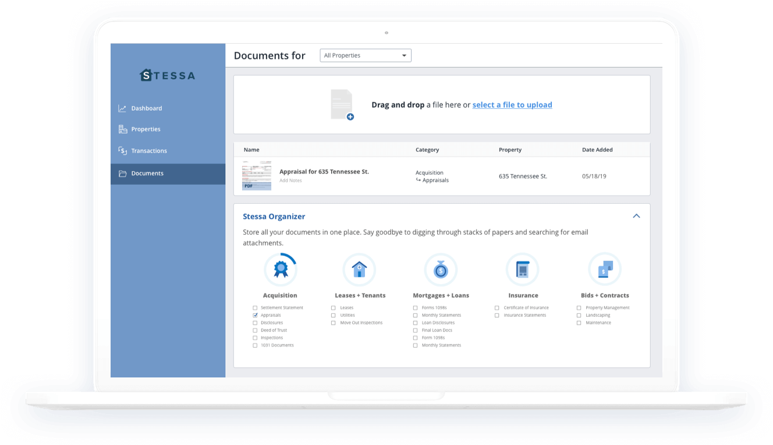773x445 pixels.
Task: Go to Transactions in the sidebar
Action: click(x=148, y=151)
